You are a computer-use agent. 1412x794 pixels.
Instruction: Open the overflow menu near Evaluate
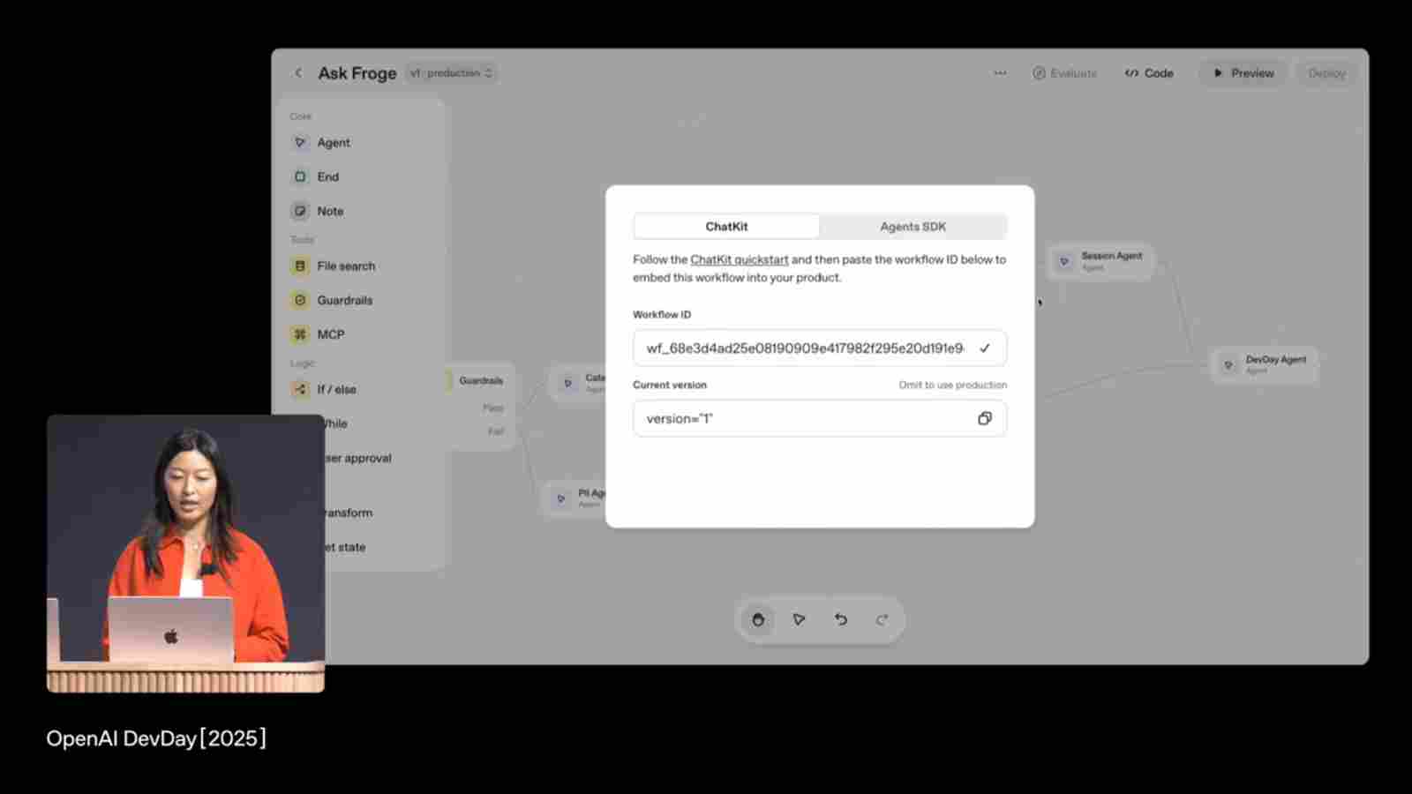point(999,73)
